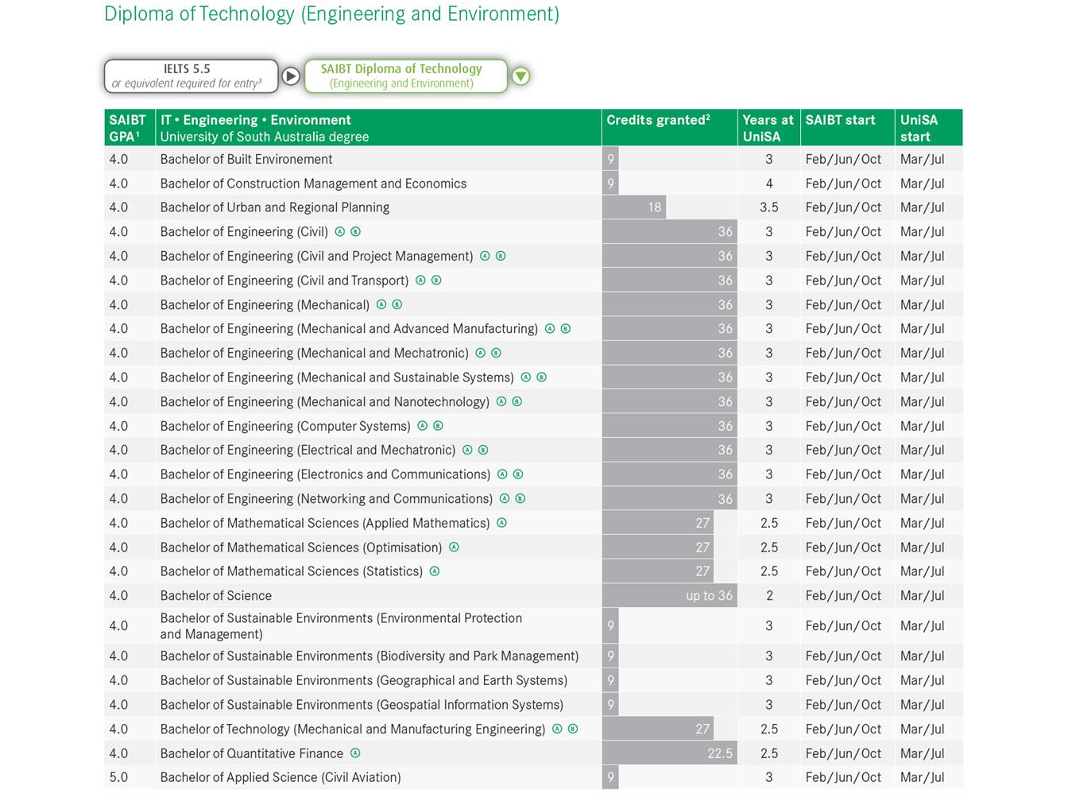Viewport: 1068px width, 801px height.
Task: Select the Bachelor of Science row name
Action: point(216,595)
